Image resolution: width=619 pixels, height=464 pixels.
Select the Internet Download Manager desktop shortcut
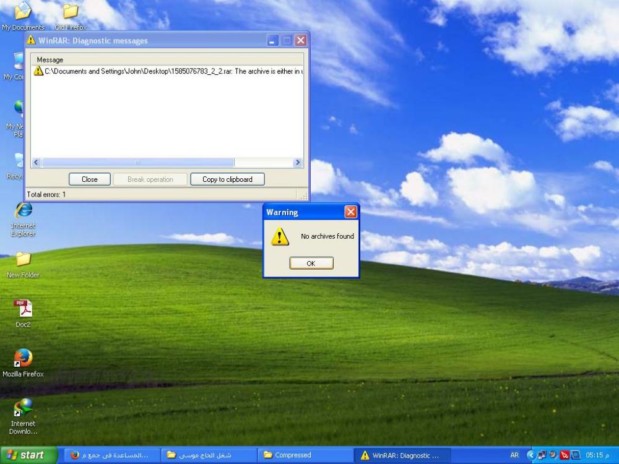[23, 416]
